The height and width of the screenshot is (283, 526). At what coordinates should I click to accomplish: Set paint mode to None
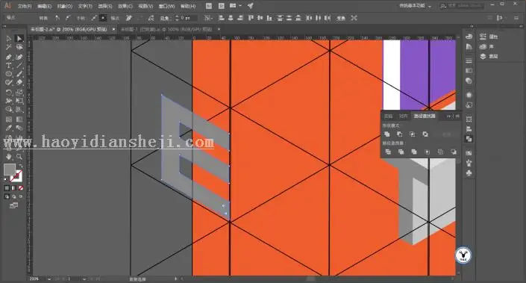21,188
